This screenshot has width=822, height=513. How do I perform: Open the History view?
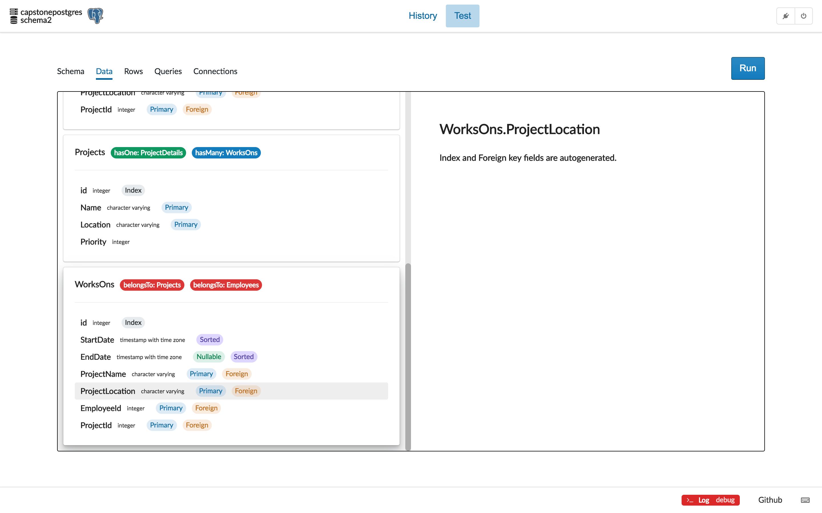point(422,16)
